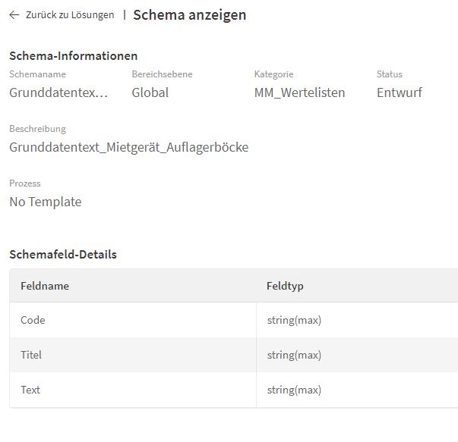
Task: Select the 'Titel' field row
Action: (31, 355)
